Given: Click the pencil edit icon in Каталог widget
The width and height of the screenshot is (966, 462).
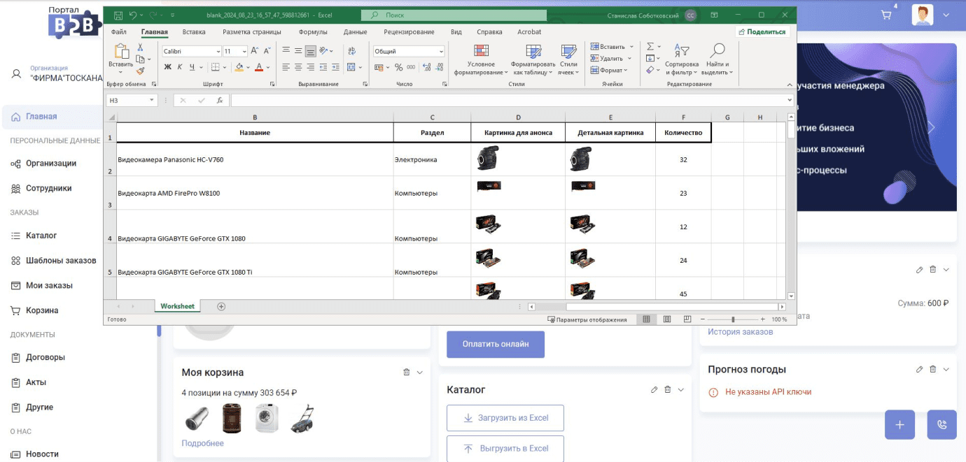Looking at the screenshot, I should point(654,389).
